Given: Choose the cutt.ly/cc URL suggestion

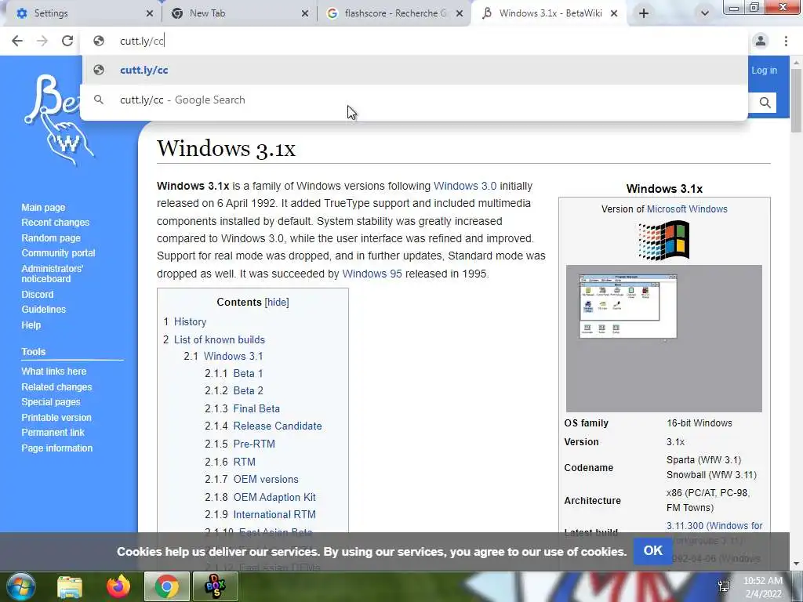Looking at the screenshot, I should [x=414, y=70].
